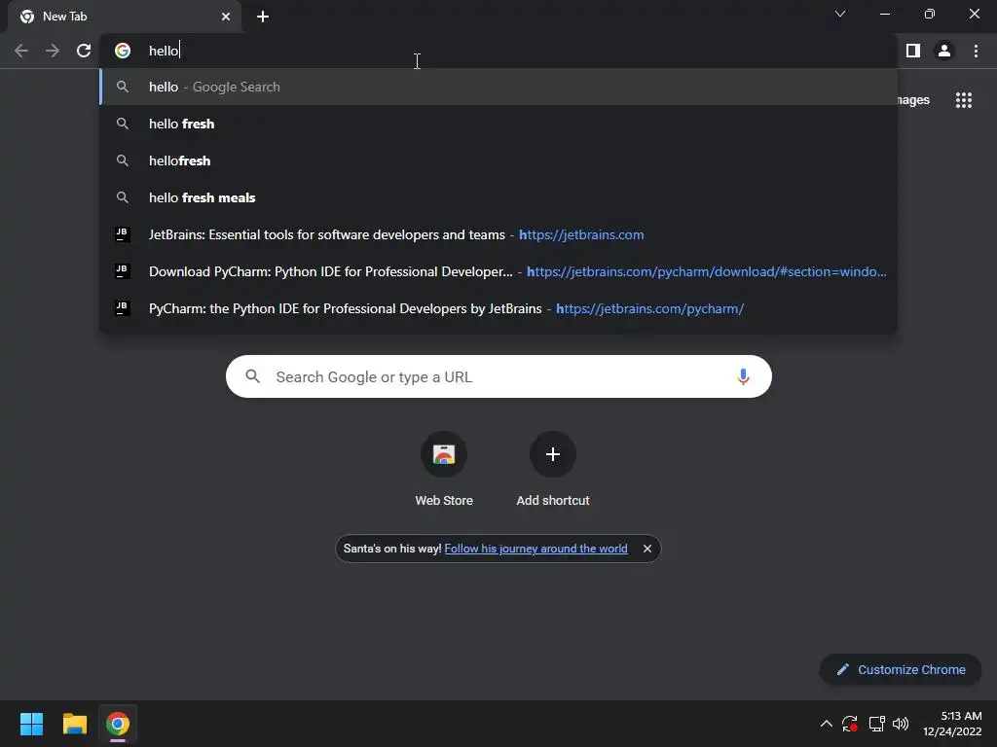The image size is (997, 747).
Task: Dismiss the Santa promo banner
Action: 647,549
